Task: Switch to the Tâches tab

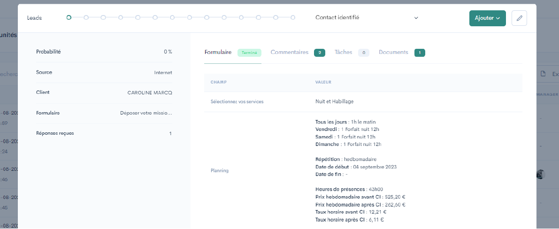Action: 343,53
